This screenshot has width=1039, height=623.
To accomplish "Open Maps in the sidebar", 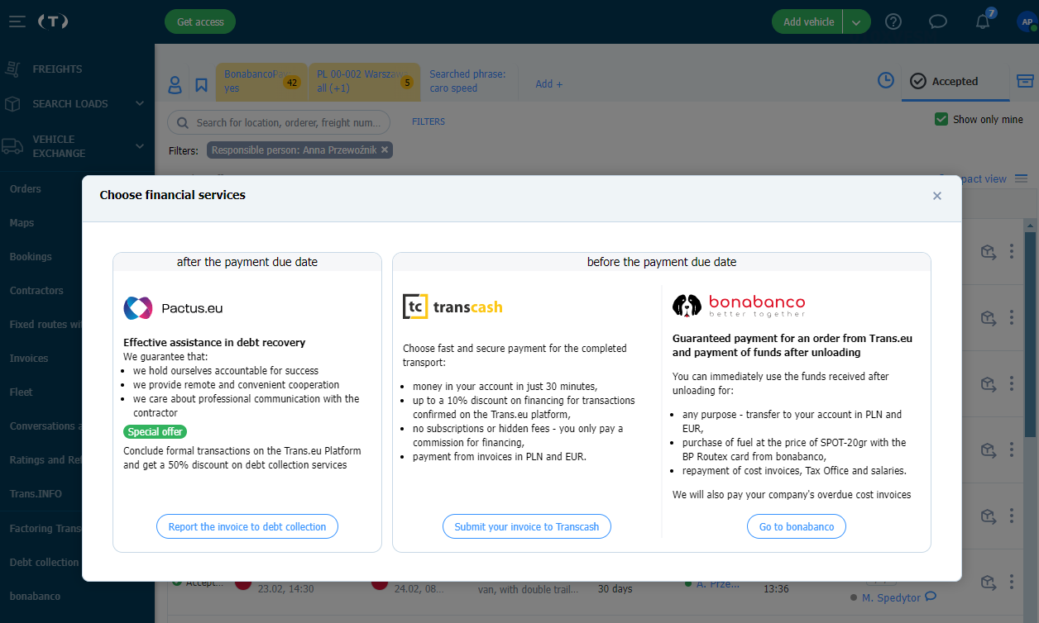I will point(22,222).
